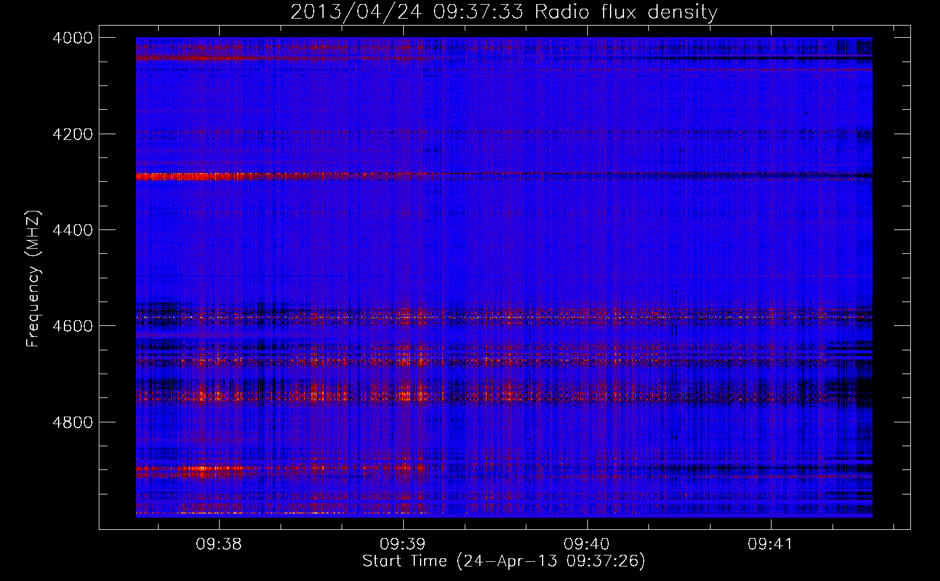940x581 pixels.
Task: Click the '4400' frequency axis label
Action: pyautogui.click(x=73, y=230)
